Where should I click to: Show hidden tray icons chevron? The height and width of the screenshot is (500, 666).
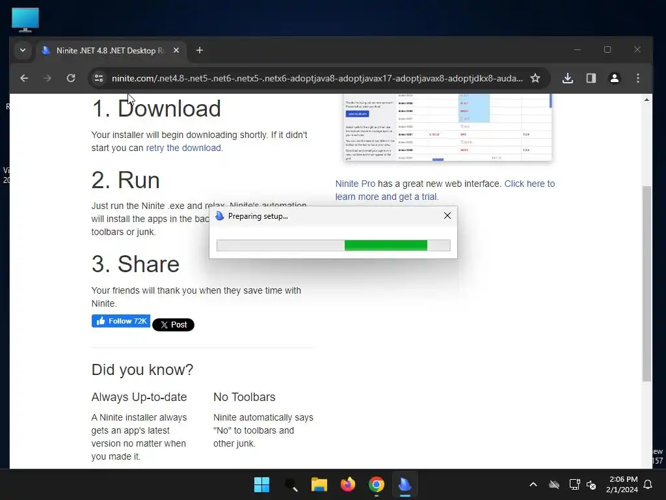coord(533,484)
